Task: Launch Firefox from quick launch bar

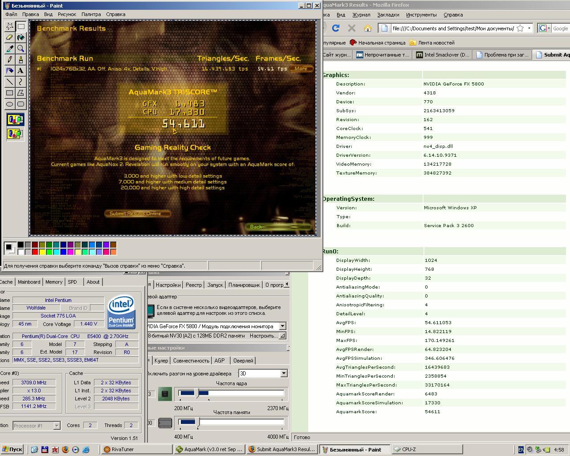Action: click(65, 449)
